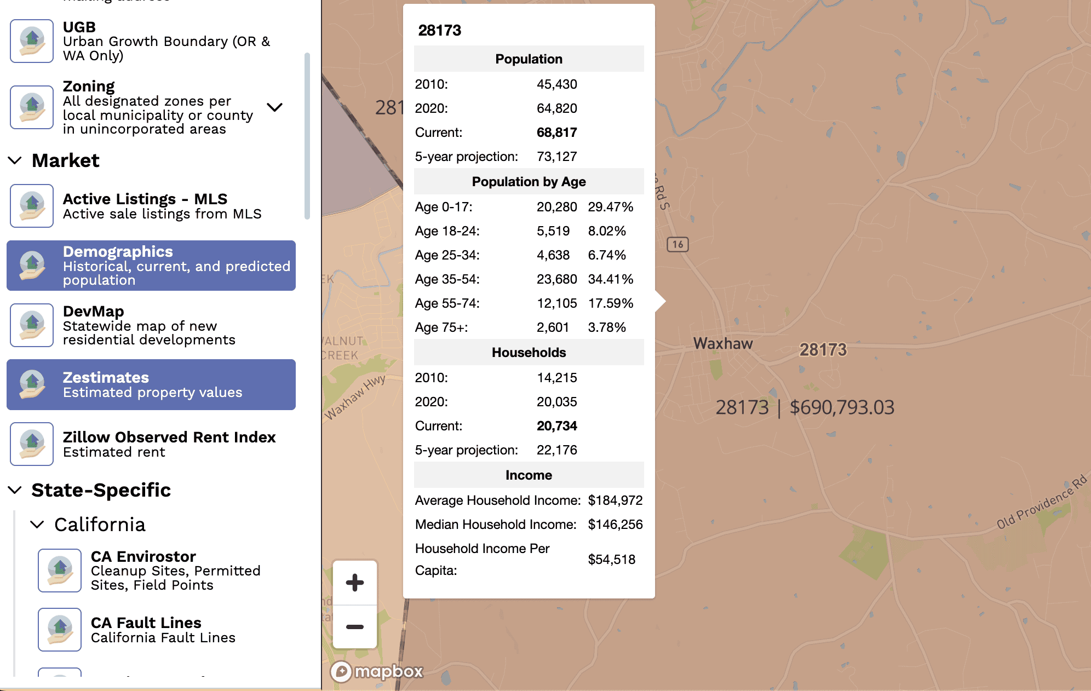Click the CA Envirostor layer icon

tap(60, 571)
